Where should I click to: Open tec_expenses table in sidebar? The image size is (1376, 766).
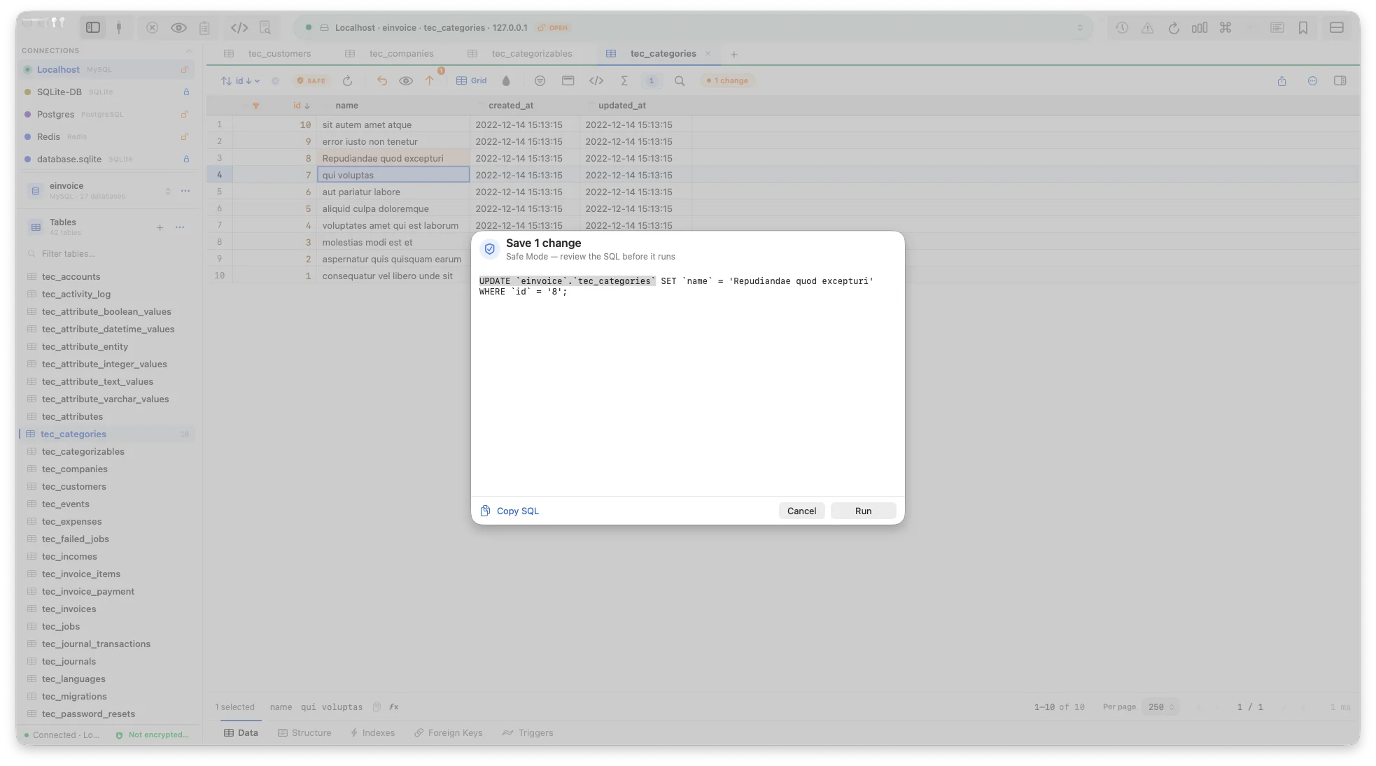[x=71, y=521]
